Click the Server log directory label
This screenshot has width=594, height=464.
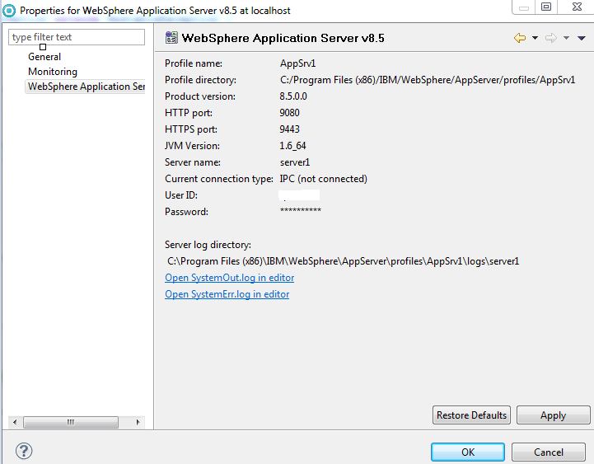click(208, 245)
